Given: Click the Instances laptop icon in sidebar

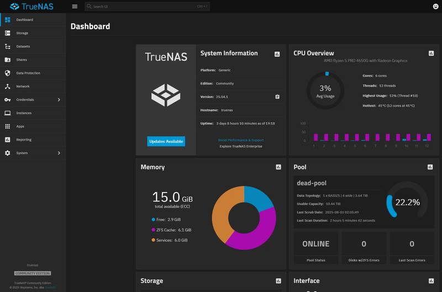Looking at the screenshot, I should pyautogui.click(x=8, y=113).
